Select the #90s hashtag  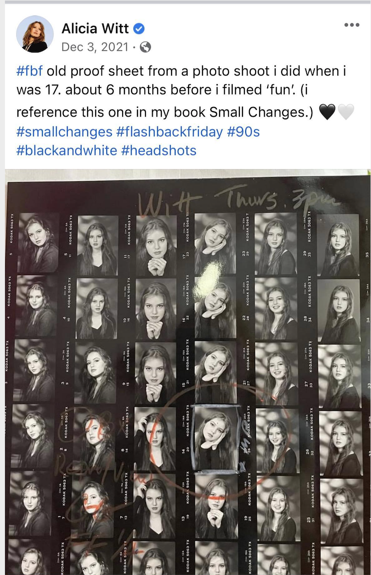point(243,132)
